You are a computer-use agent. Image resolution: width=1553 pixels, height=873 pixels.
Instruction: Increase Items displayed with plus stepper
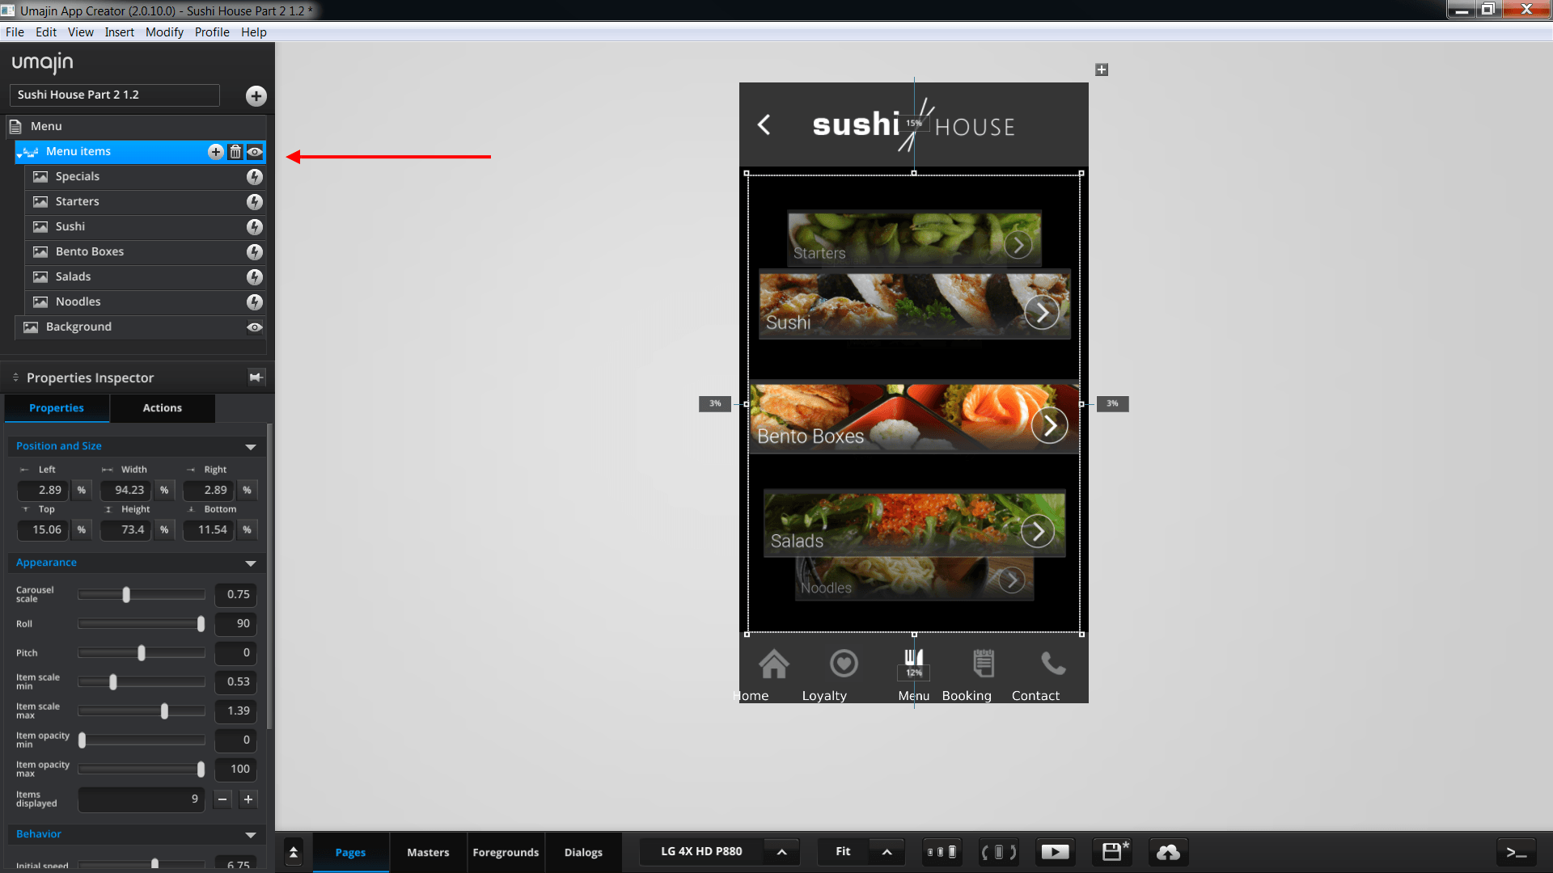pyautogui.click(x=248, y=799)
